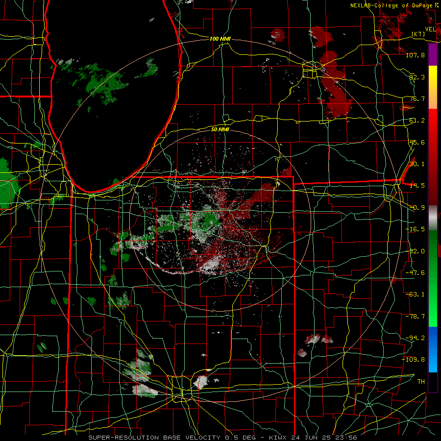Click the 50 NMI range ring label
Image resolution: width=441 pixels, height=441 pixels.
click(x=220, y=129)
